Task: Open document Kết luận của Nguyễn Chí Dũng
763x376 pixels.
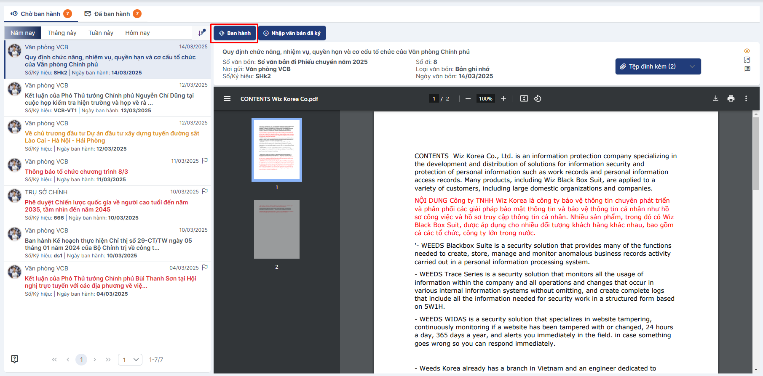Action: [x=107, y=98]
